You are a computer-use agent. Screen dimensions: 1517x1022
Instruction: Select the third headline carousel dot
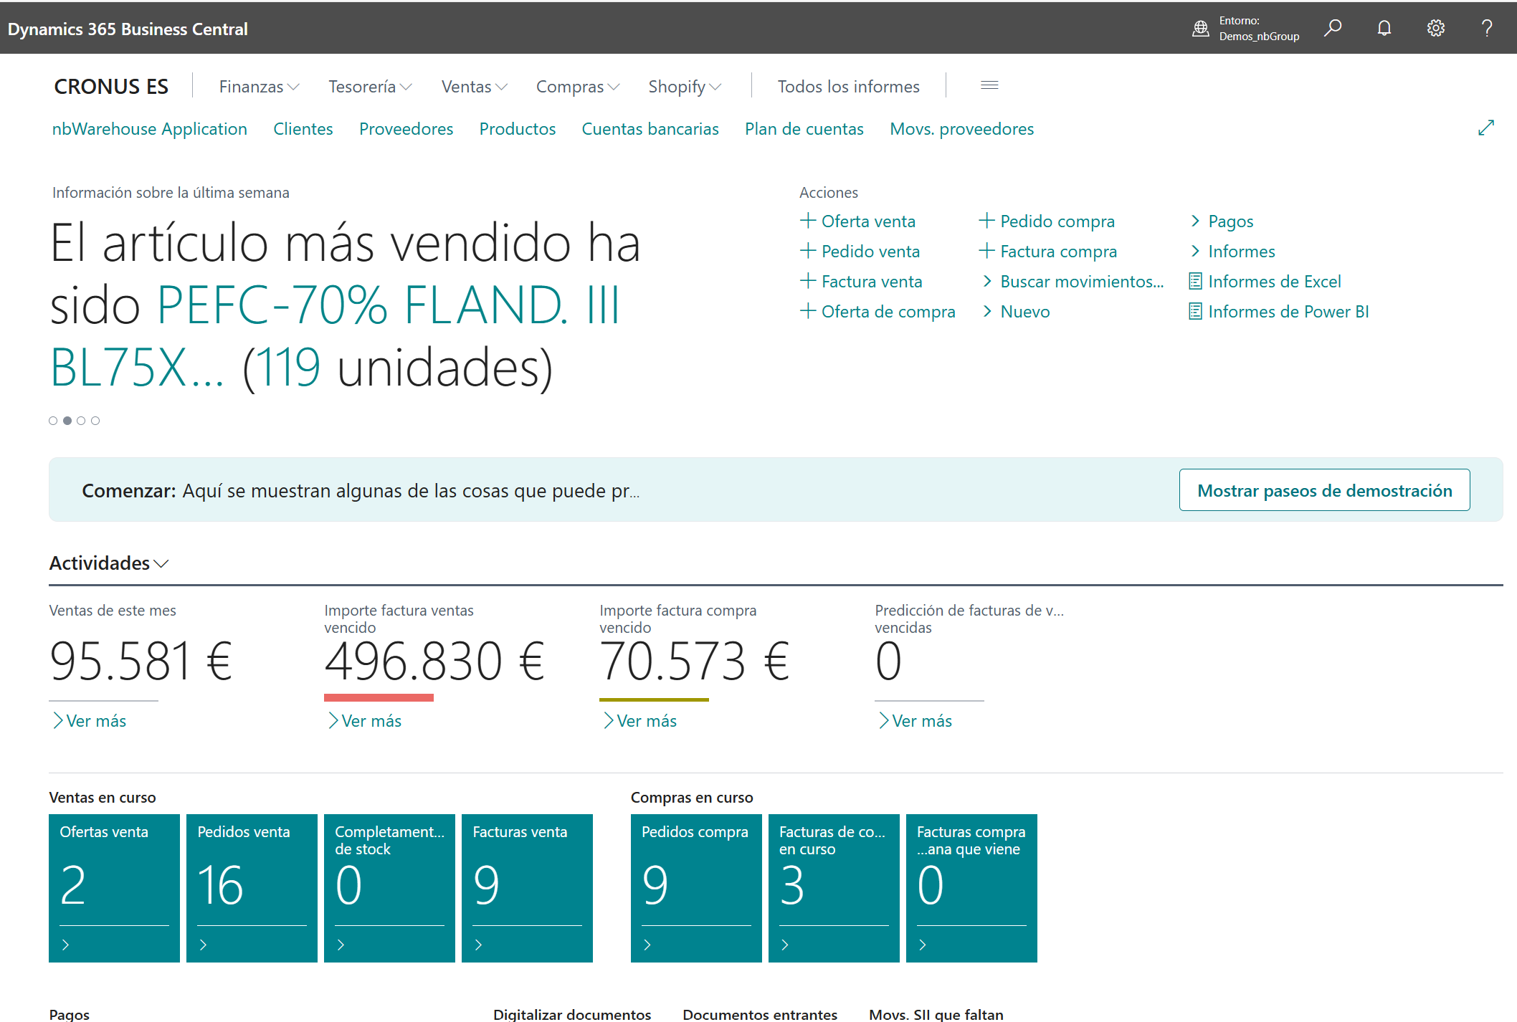(x=81, y=421)
